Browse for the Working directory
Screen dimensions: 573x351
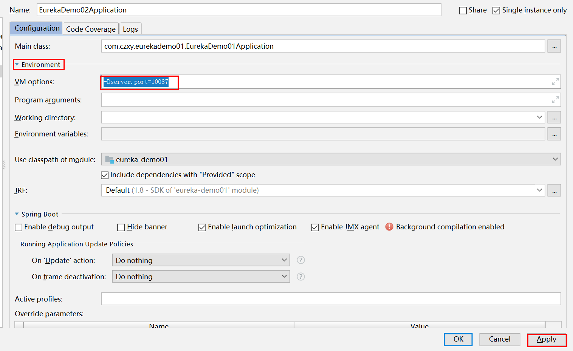click(x=554, y=117)
